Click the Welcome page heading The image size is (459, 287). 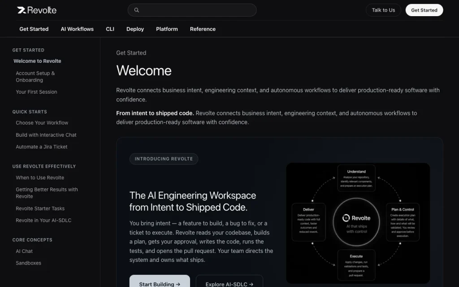point(144,70)
